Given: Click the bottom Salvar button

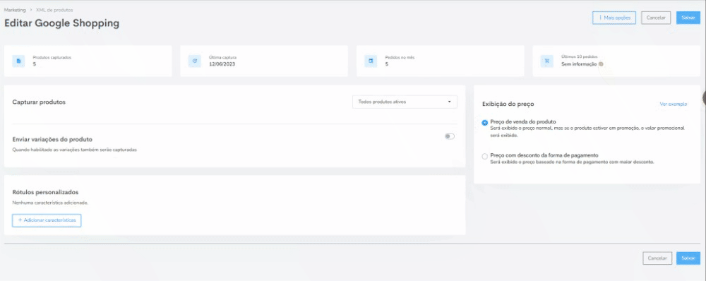Looking at the screenshot, I should point(688,258).
